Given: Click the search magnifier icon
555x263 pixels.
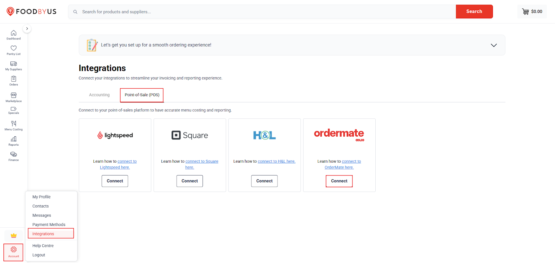Looking at the screenshot, I should click(75, 12).
